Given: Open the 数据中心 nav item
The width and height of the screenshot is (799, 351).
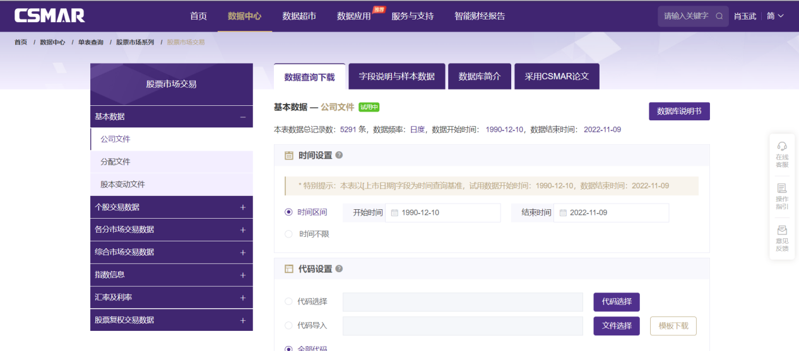Looking at the screenshot, I should tap(244, 16).
